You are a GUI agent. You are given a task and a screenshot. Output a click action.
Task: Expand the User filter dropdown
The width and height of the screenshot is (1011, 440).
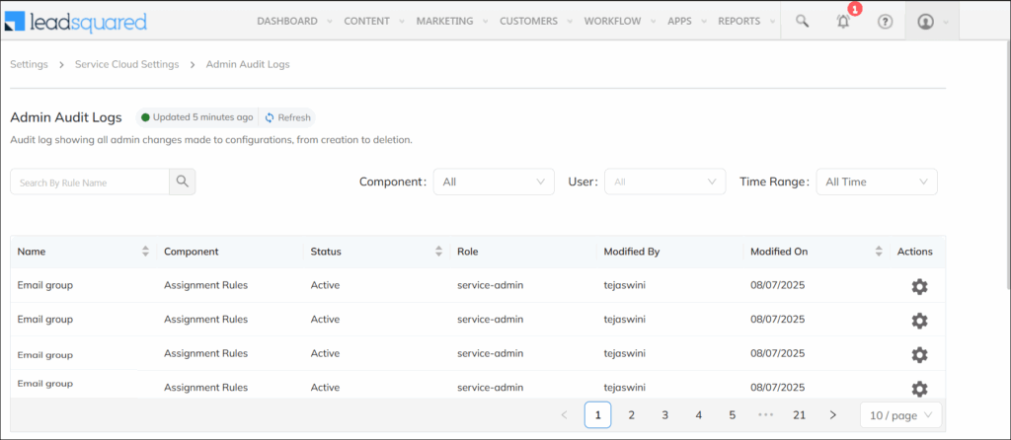[x=664, y=182]
